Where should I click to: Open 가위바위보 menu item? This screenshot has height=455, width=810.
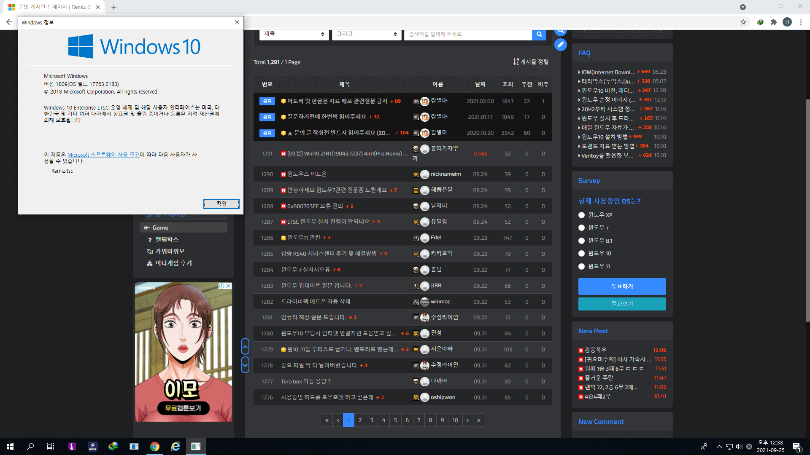pyautogui.click(x=170, y=251)
